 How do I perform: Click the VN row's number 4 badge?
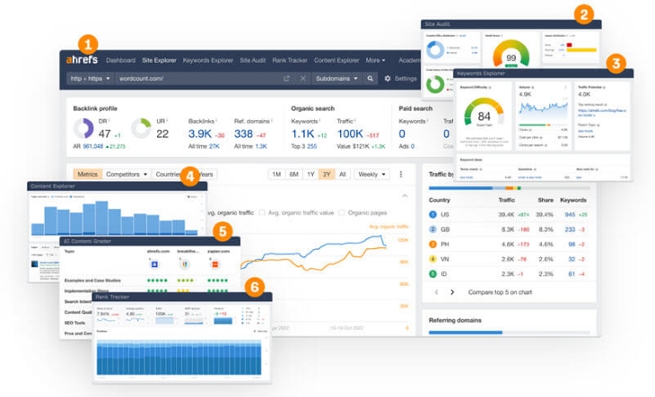(432, 259)
